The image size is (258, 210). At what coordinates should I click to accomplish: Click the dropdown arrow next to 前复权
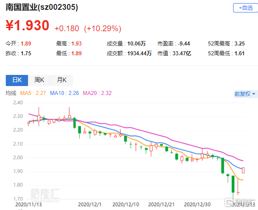(254, 94)
